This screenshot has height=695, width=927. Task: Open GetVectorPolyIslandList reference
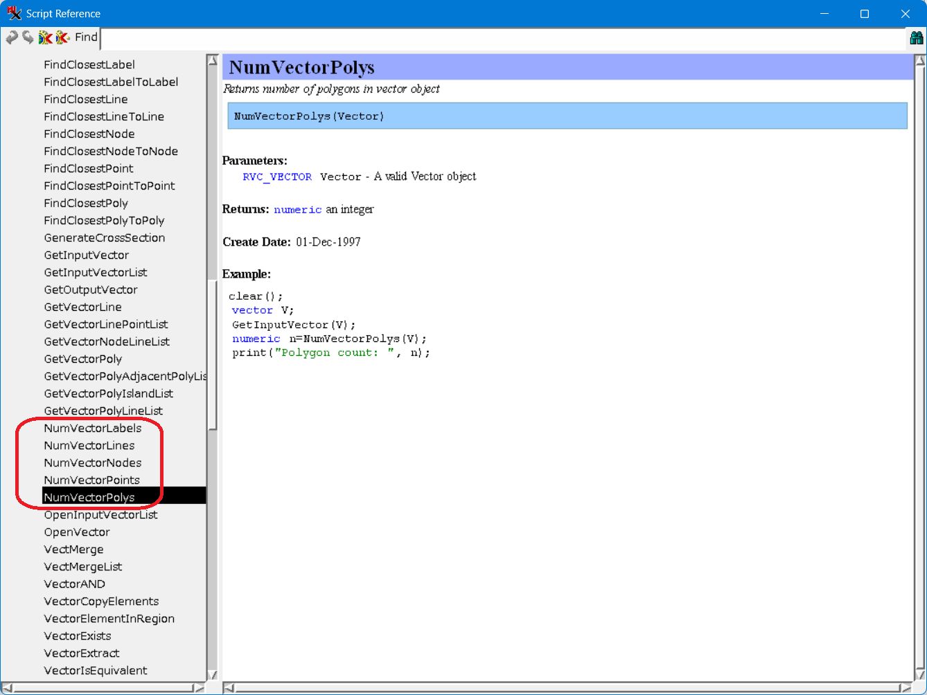[x=108, y=394]
